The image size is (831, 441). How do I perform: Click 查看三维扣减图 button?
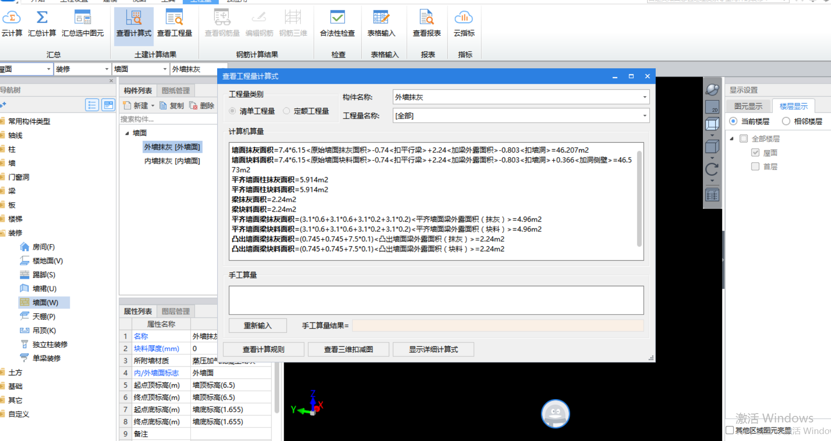348,349
